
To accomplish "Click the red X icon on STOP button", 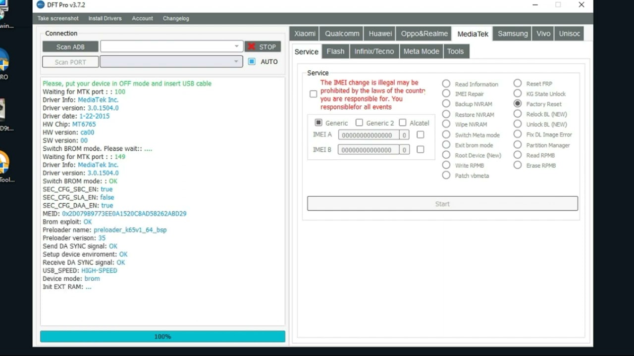I will [252, 46].
